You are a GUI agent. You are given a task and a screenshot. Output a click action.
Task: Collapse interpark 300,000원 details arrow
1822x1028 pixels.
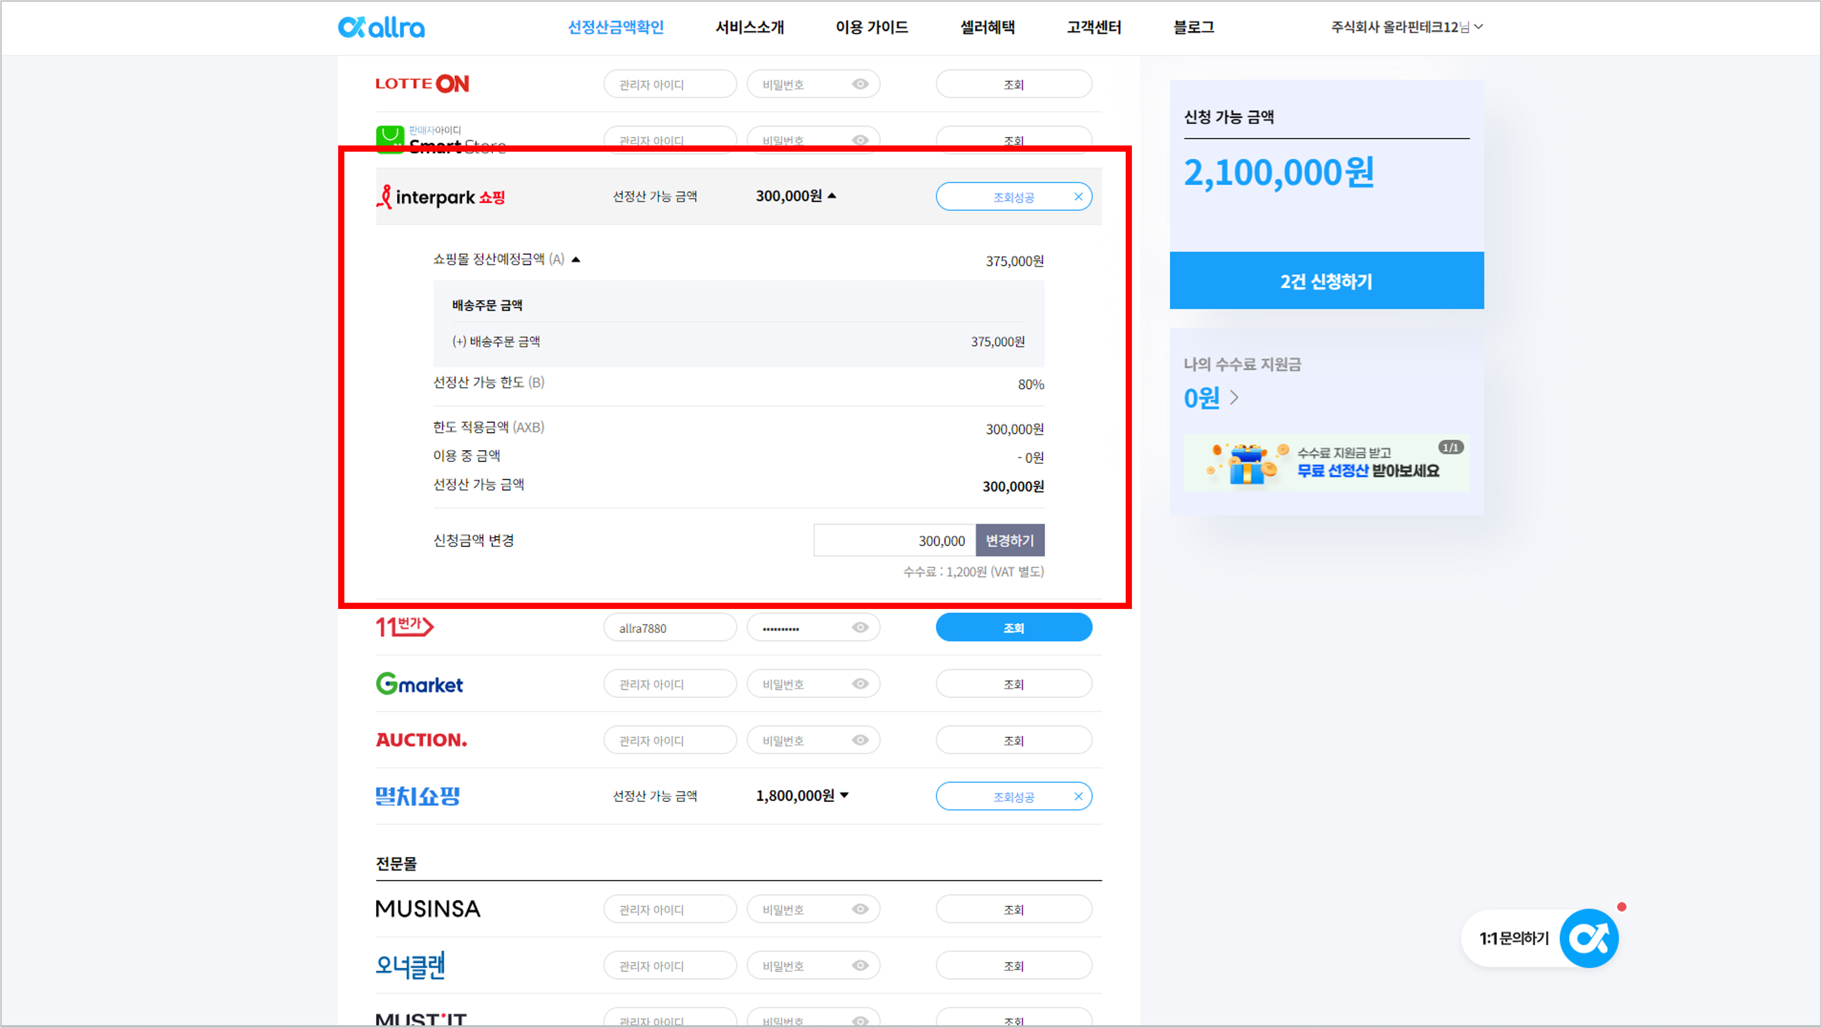point(832,196)
